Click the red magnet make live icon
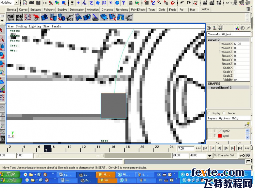This screenshot has height=191, width=255. click(x=173, y=3)
